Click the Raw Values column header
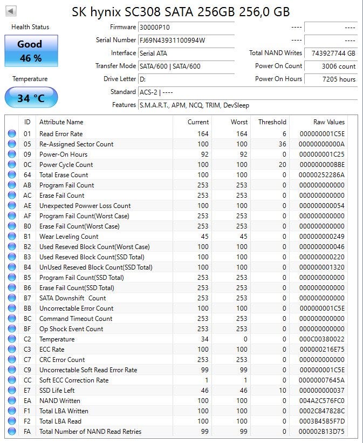Viewport: 363px width, 443px height. 319,122
